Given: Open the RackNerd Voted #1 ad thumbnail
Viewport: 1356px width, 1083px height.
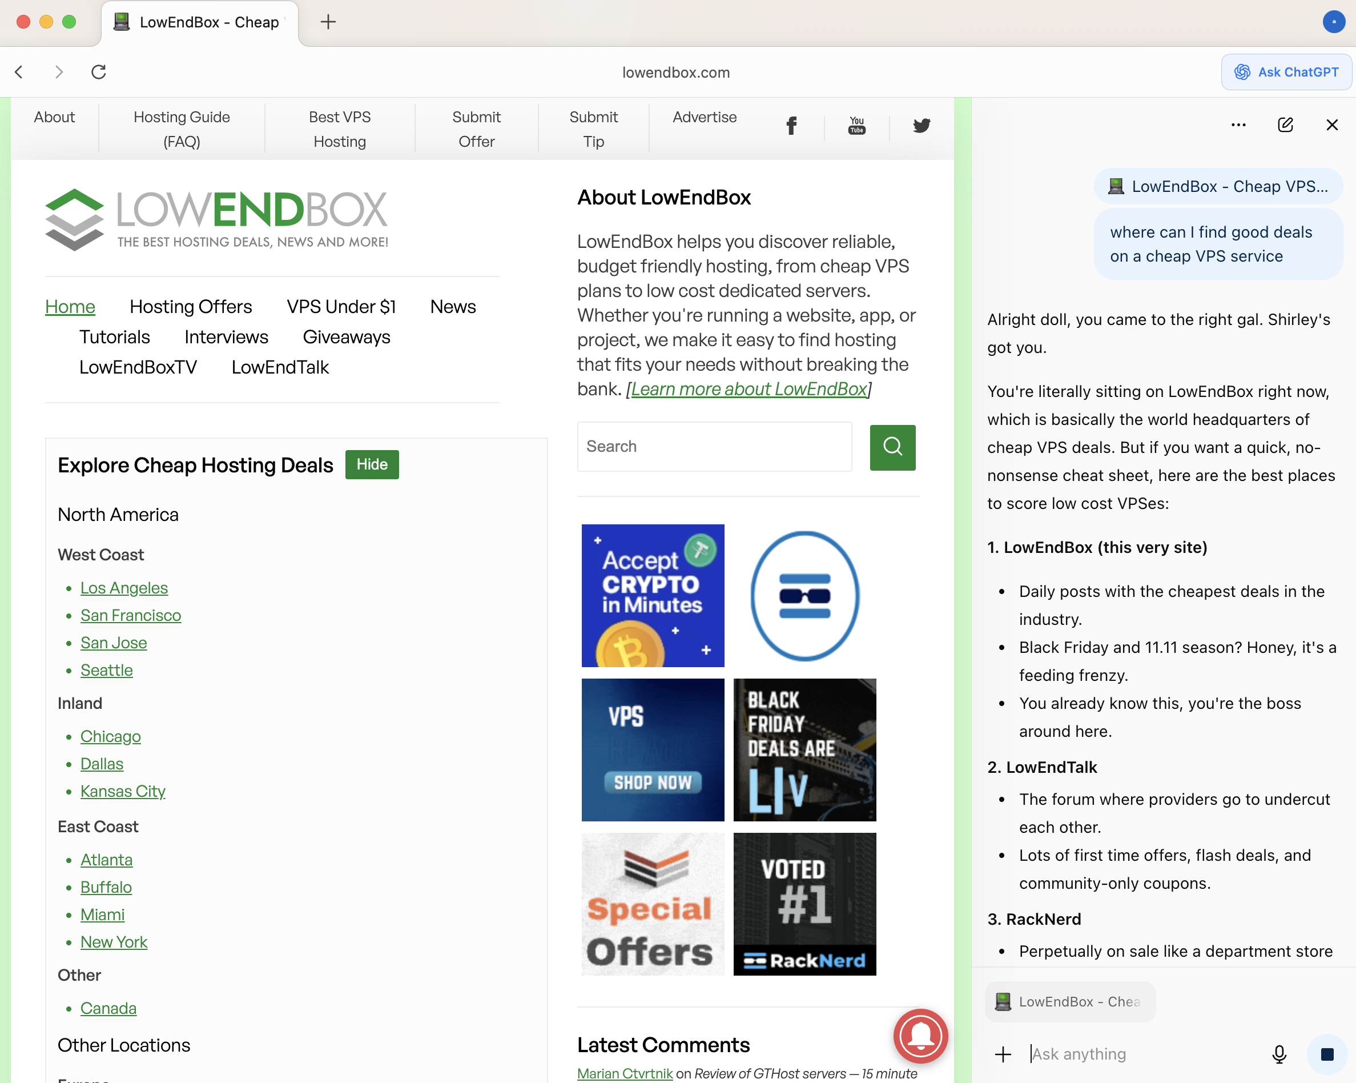Looking at the screenshot, I should (804, 904).
